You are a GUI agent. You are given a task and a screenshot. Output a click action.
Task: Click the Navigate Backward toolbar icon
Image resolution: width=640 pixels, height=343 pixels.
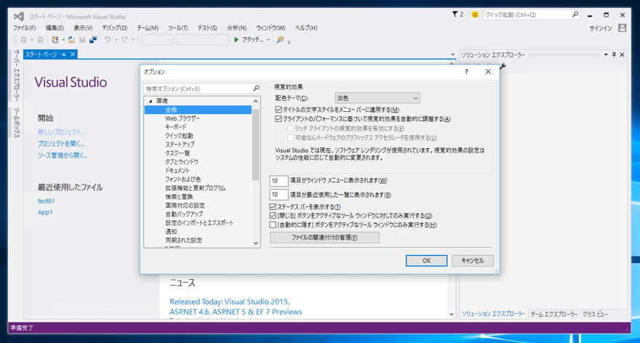point(24,39)
